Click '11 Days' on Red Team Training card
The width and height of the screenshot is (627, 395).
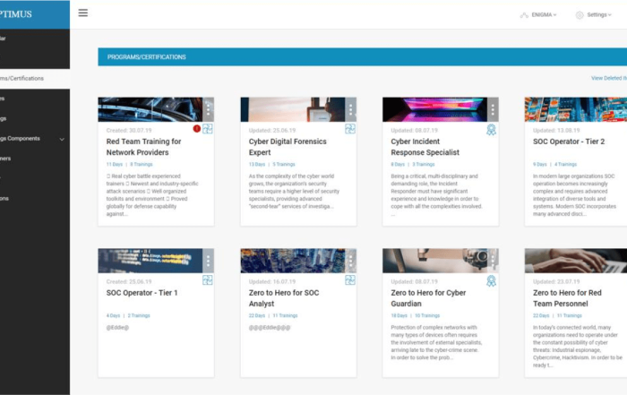coord(115,164)
